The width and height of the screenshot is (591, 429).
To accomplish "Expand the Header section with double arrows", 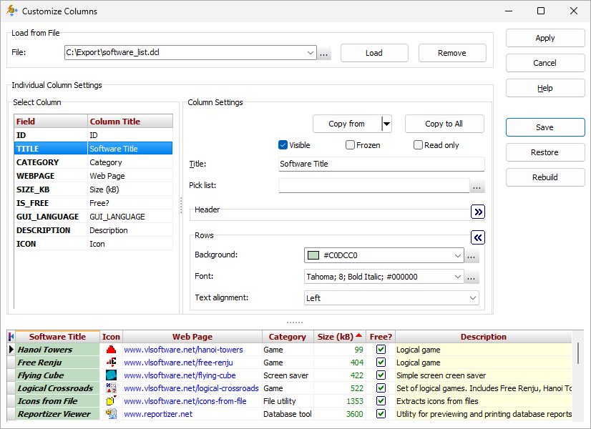I will (x=477, y=212).
